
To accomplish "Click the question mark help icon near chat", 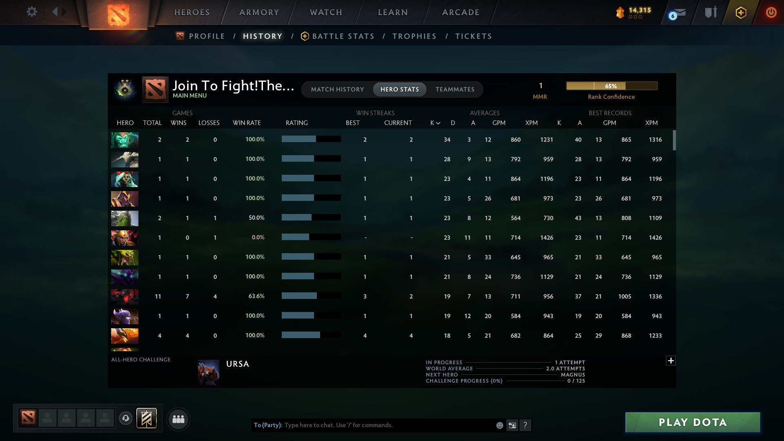I will 525,425.
